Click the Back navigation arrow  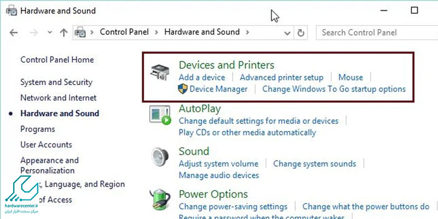[x=13, y=33]
